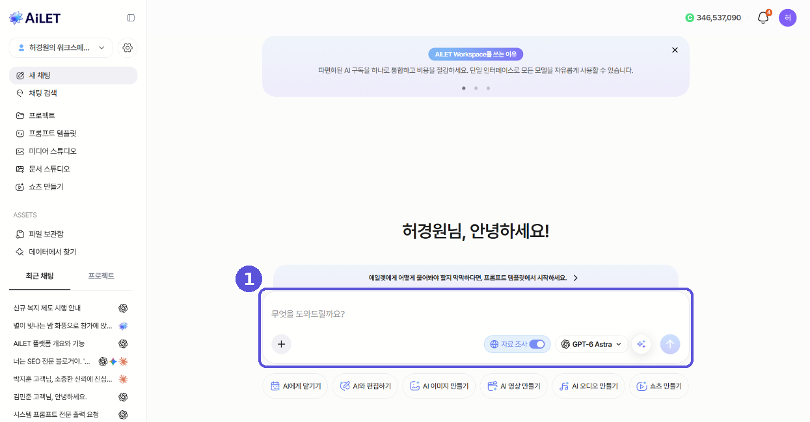Click the AiLET logo
The image size is (810, 422).
(x=34, y=18)
